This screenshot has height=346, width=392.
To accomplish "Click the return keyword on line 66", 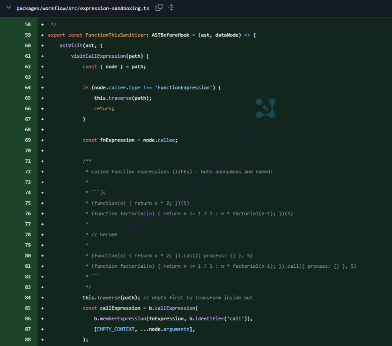I will pos(103,109).
